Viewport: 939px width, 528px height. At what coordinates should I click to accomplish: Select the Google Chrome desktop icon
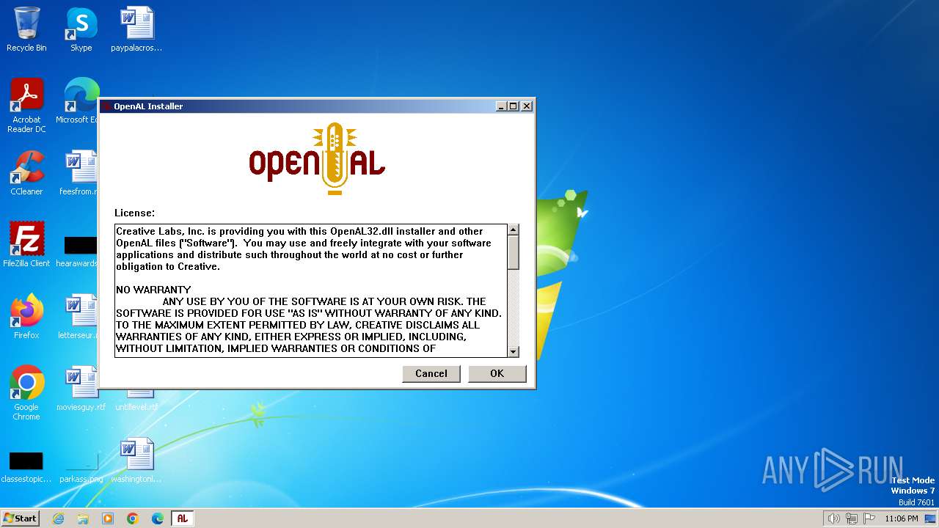pos(26,393)
